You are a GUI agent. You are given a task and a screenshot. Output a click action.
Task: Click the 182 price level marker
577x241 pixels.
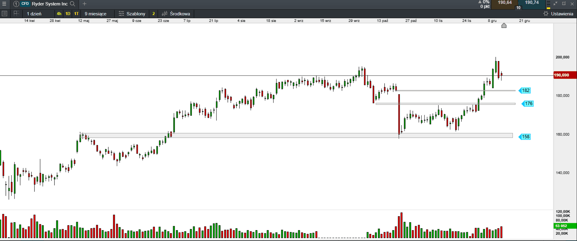pyautogui.click(x=525, y=90)
